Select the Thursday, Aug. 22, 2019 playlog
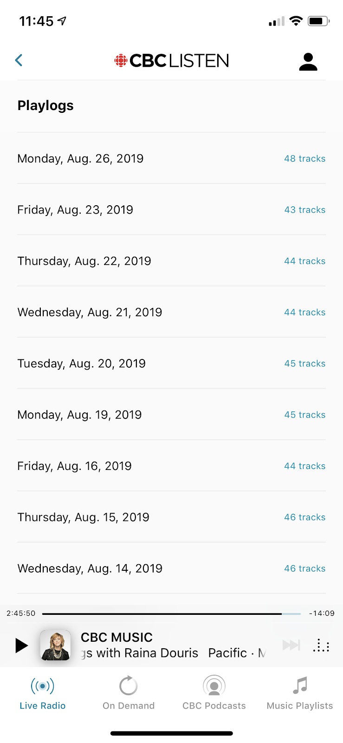Screen dimensions: 343x743 pos(84,261)
